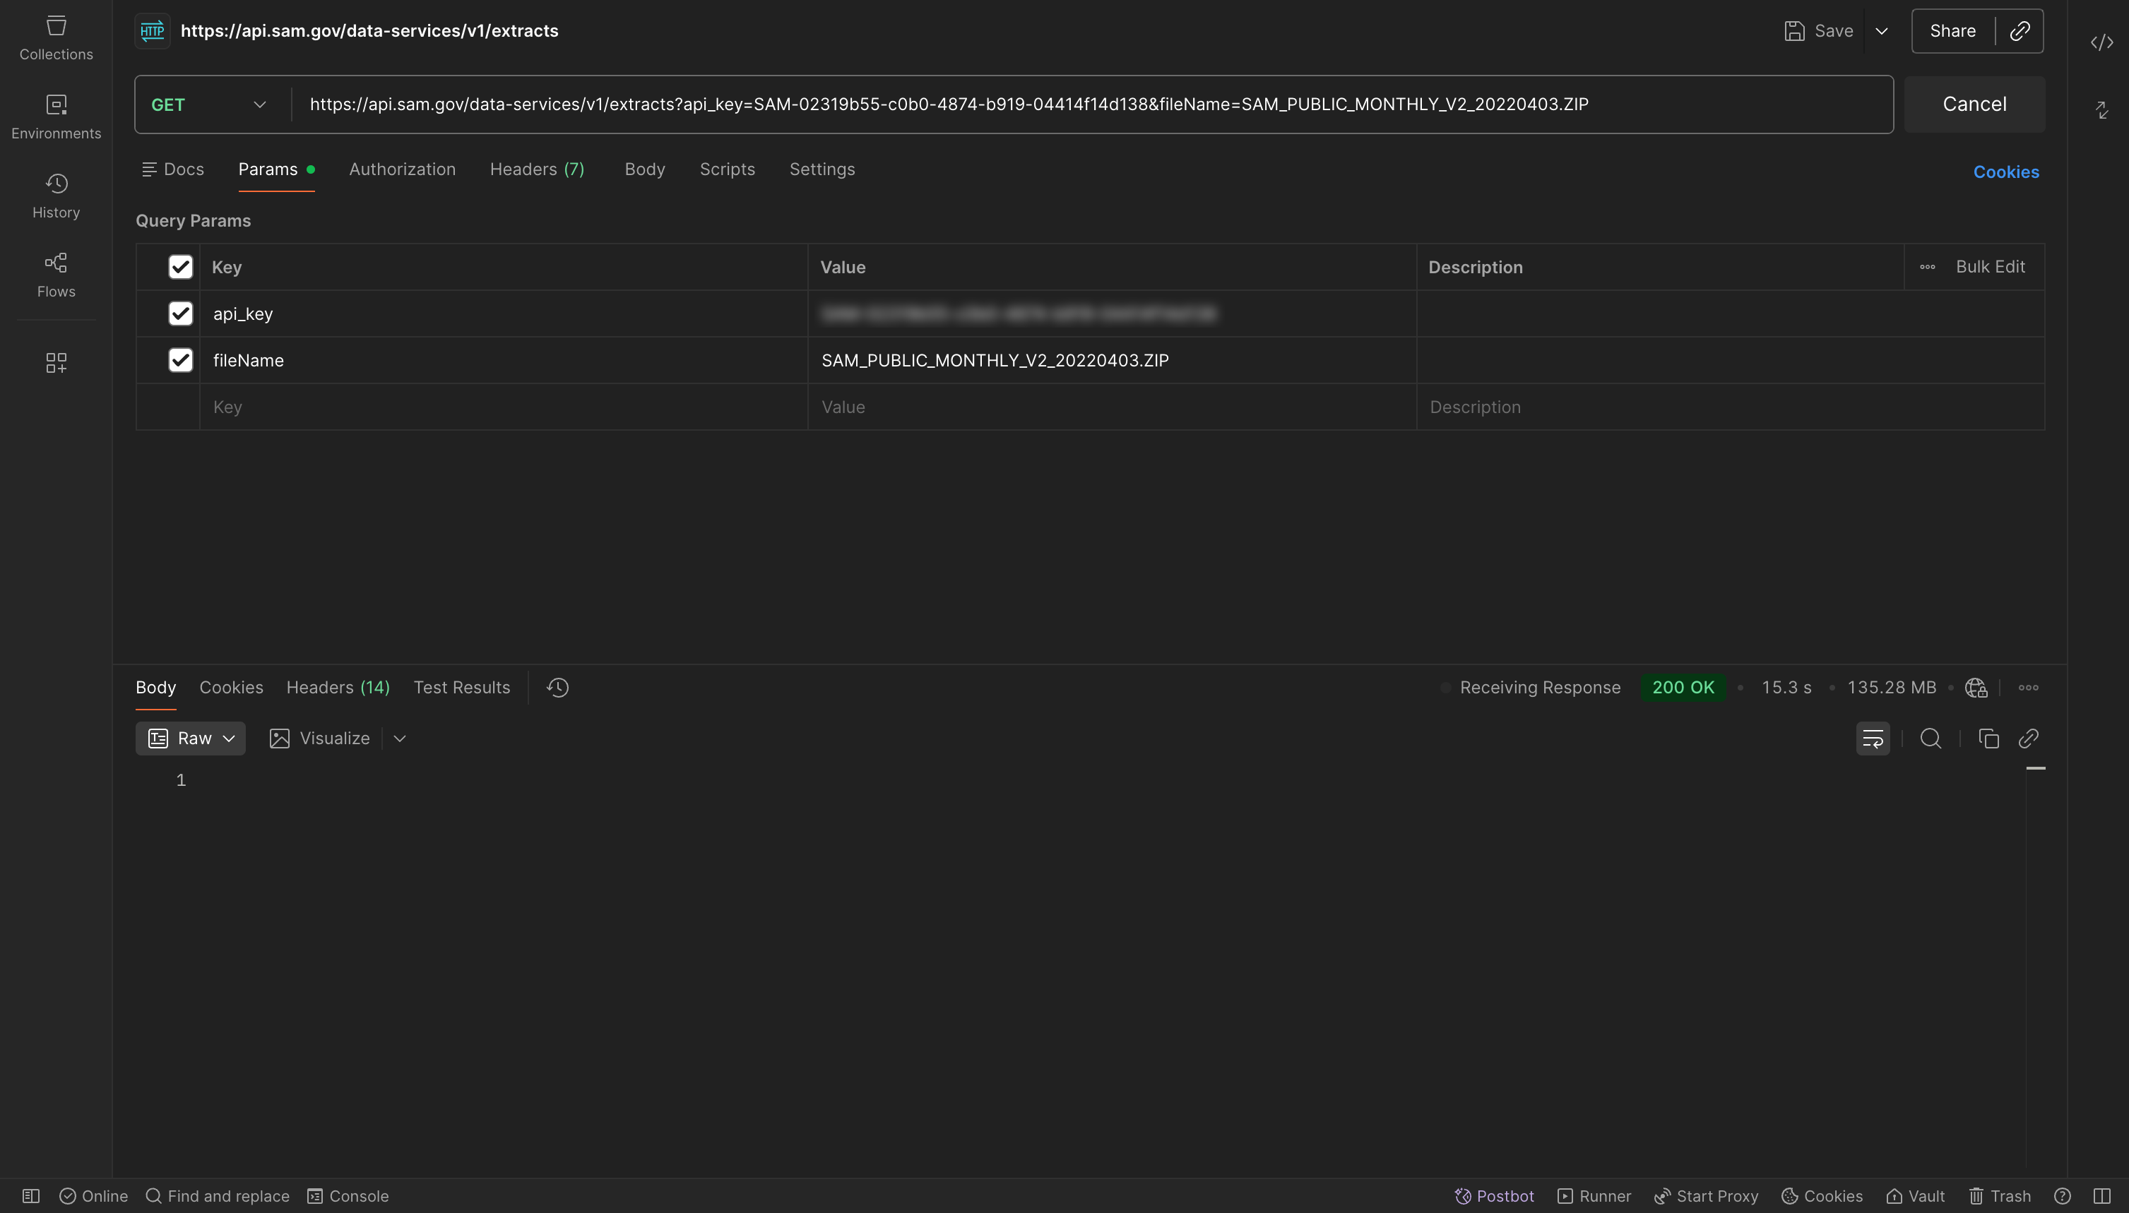Click the HTTP request type icon
2129x1213 pixels.
coord(153,31)
